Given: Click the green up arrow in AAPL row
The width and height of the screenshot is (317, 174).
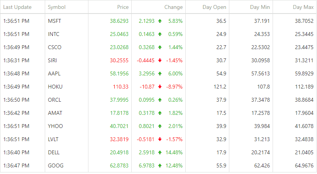Looking at the screenshot, I should (160, 73).
